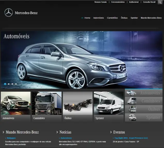Click Sprinter label under van card
Viewport: 164px width, 148px height.
pos(100,118)
